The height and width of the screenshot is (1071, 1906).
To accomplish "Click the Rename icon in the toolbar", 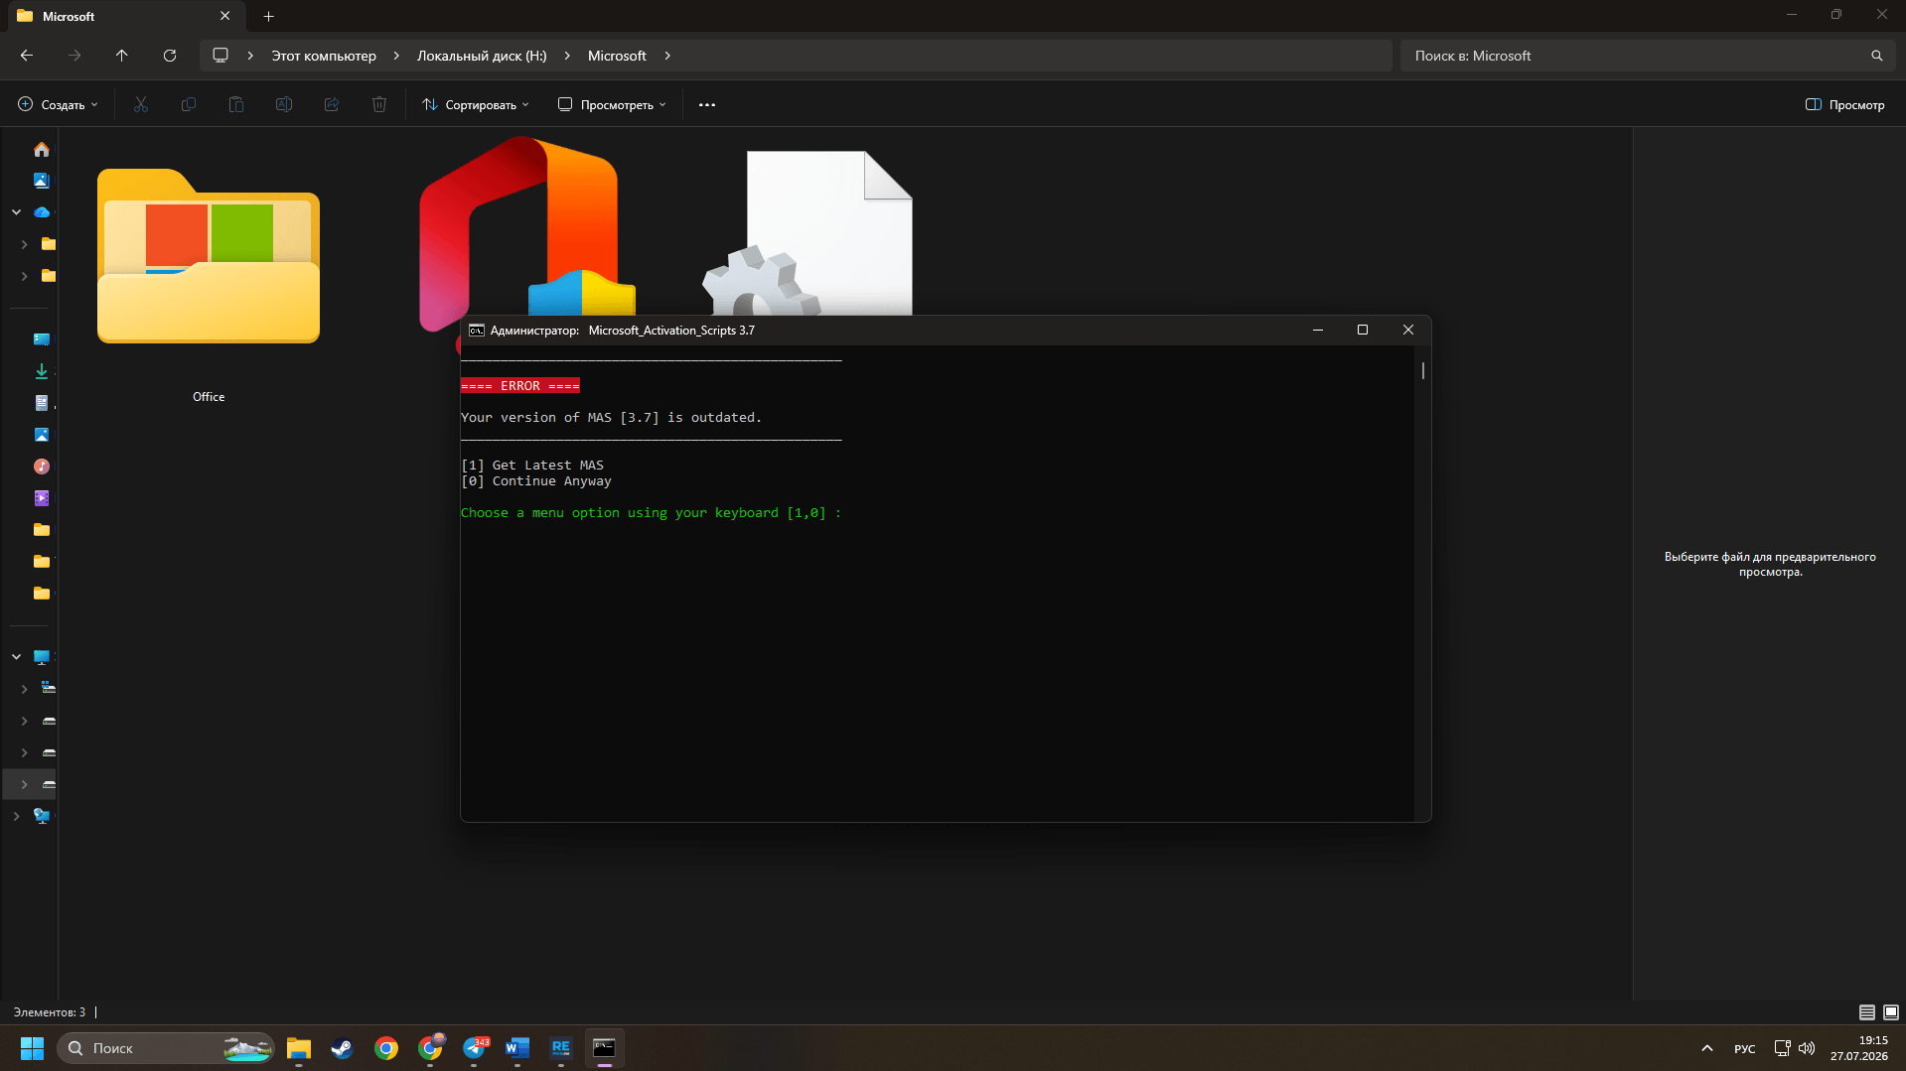I will tap(284, 104).
